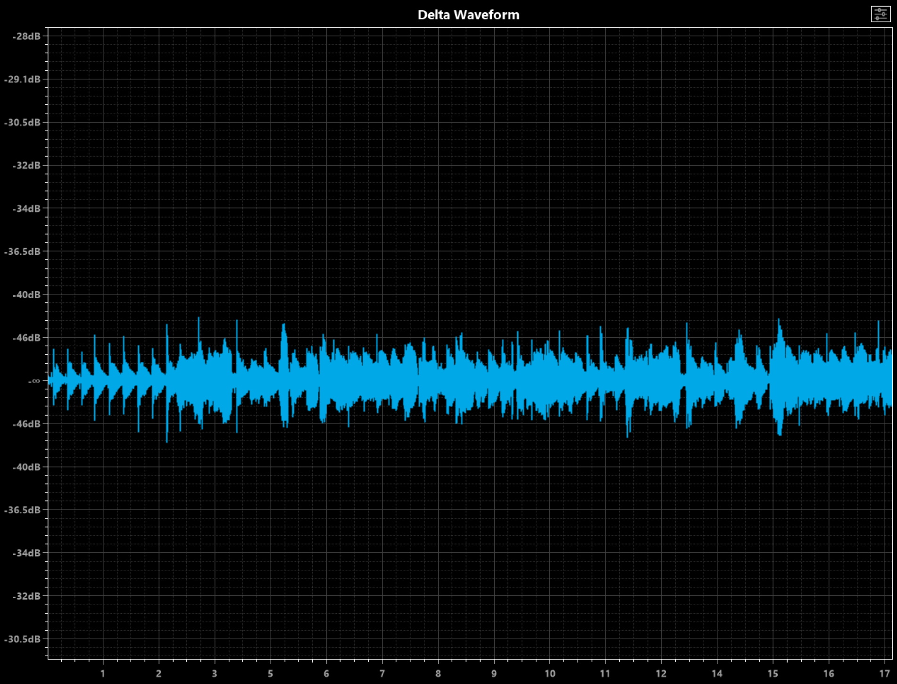This screenshot has height=684, width=897.
Task: Click time axis label 5
Action: pos(270,674)
